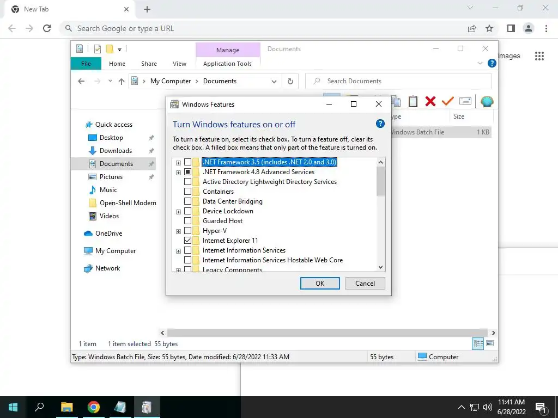
Task: Expand the Device Lockdown node
Action: click(178, 212)
